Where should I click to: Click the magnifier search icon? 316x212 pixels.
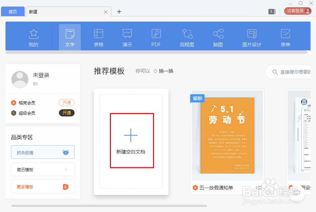click(x=275, y=72)
